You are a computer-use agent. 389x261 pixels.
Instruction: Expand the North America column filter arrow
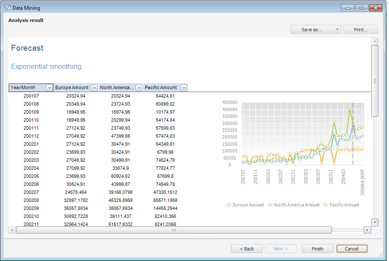[x=139, y=87]
